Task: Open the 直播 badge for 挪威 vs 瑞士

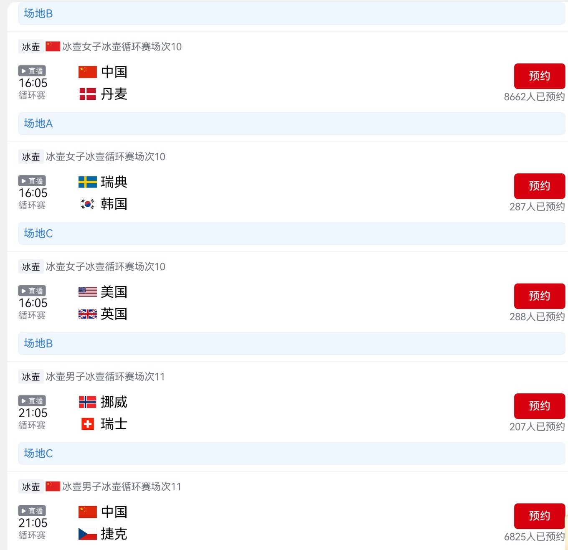Action: tap(32, 401)
